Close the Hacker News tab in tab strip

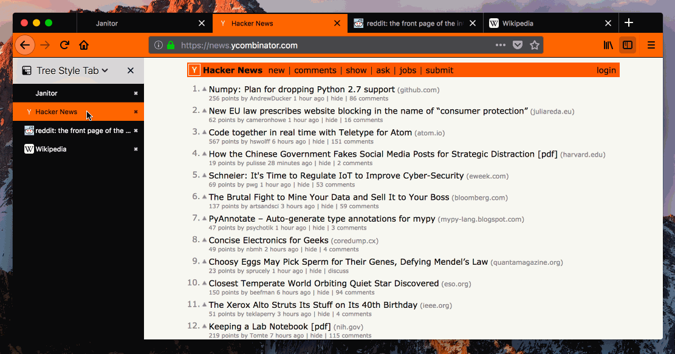pyautogui.click(x=337, y=23)
